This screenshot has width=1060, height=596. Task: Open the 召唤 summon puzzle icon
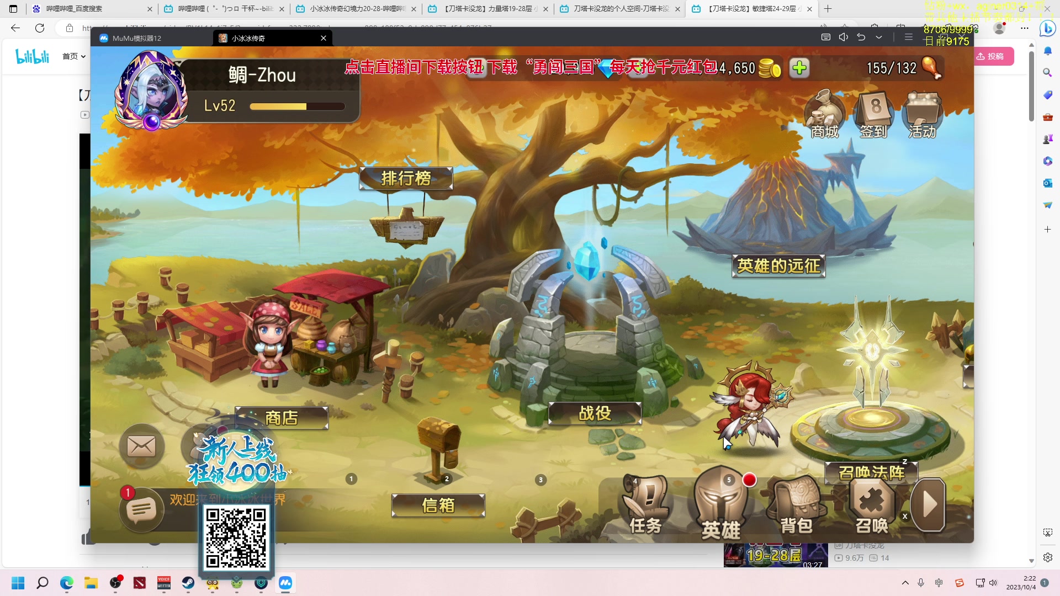click(x=872, y=507)
